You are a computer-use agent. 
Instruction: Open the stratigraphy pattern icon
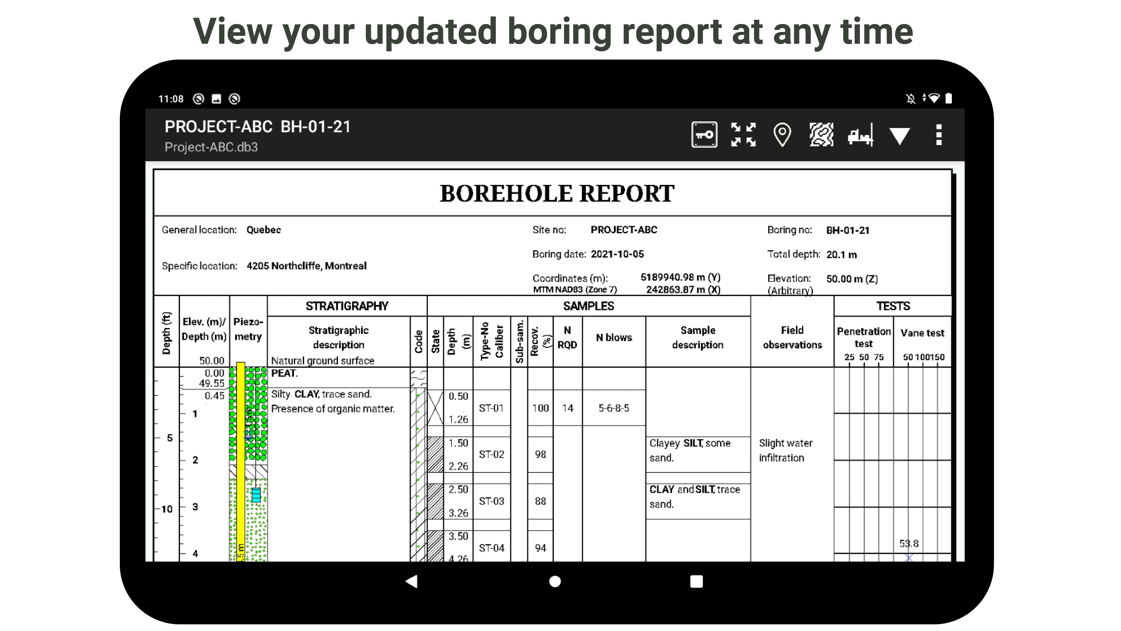(821, 135)
